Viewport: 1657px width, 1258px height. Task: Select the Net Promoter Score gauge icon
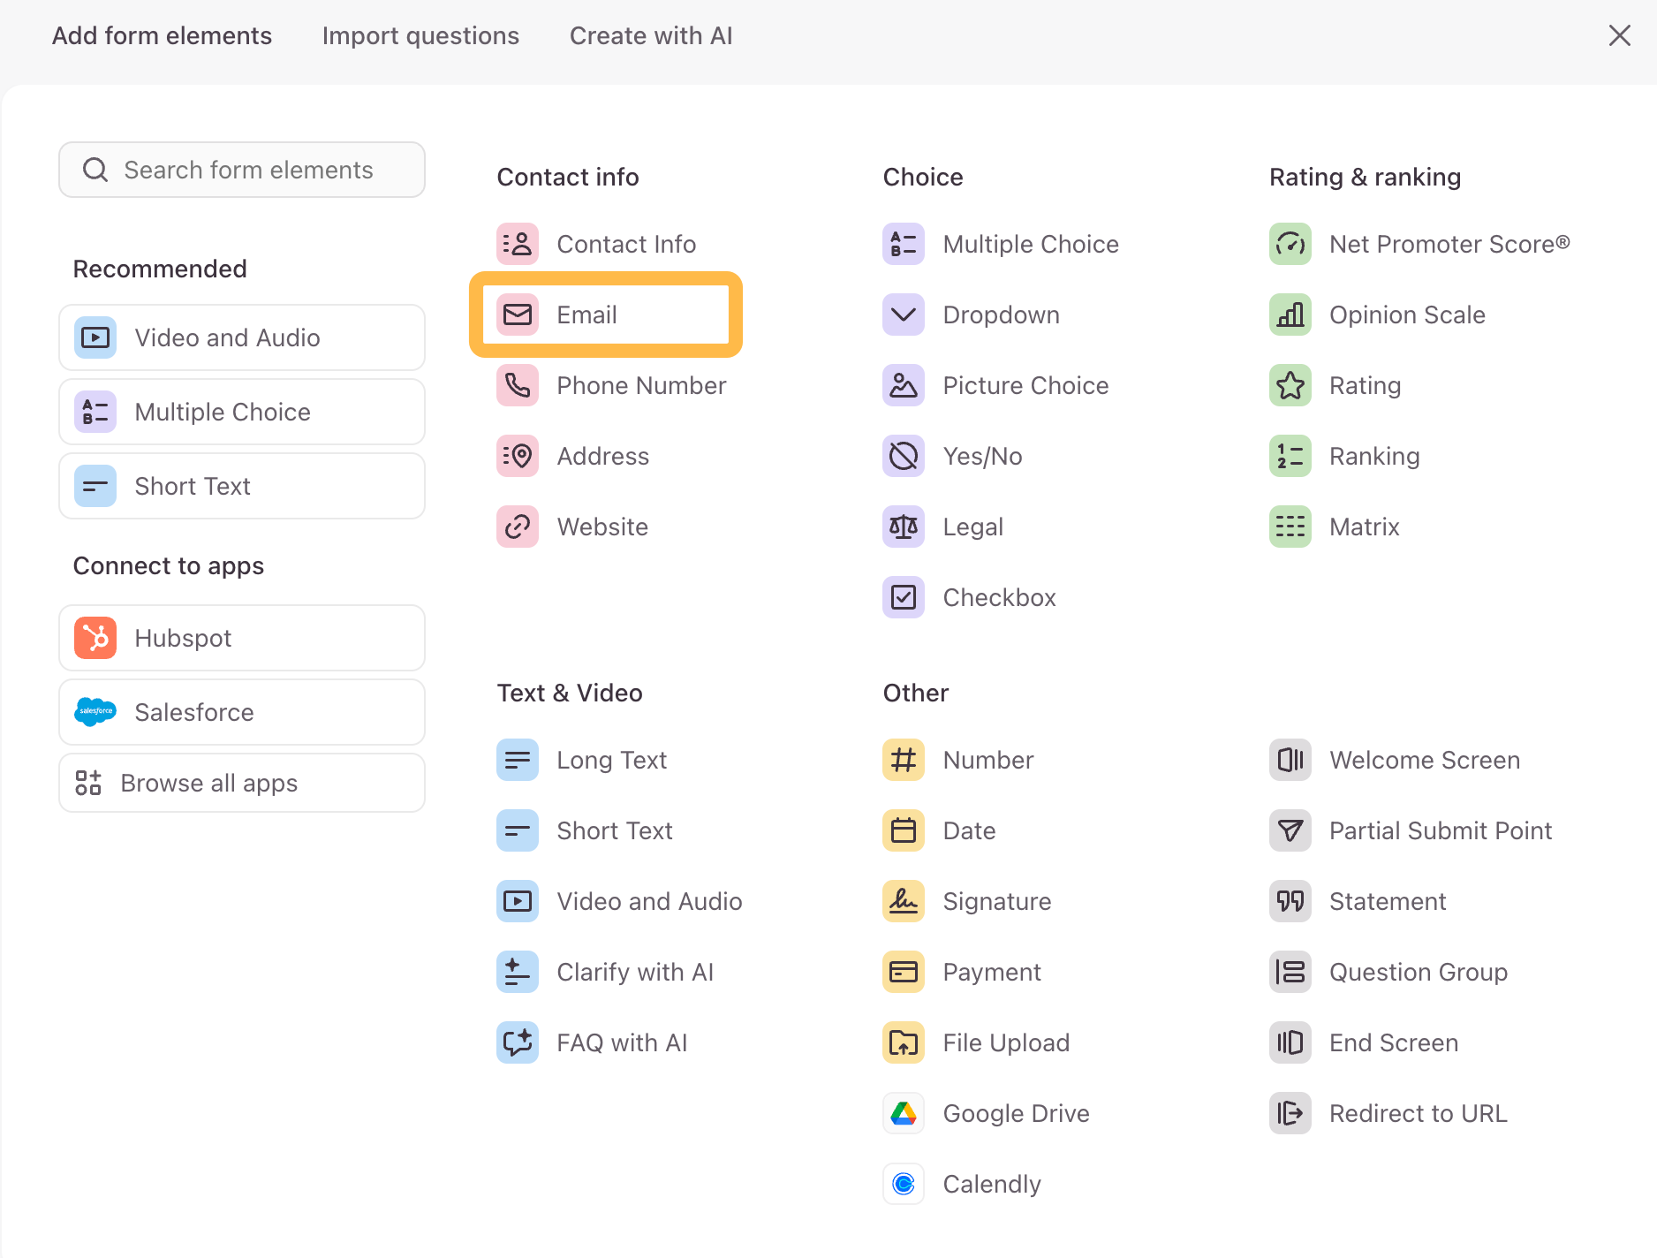1290,244
